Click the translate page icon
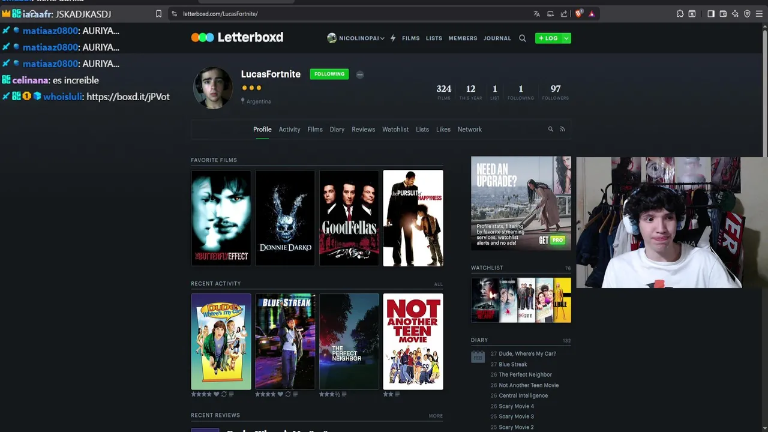Viewport: 768px width, 432px height. (x=537, y=14)
